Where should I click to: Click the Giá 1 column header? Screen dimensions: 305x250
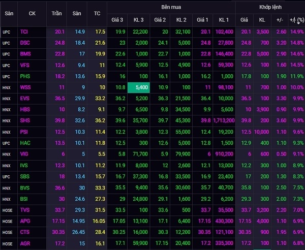pos(202,20)
